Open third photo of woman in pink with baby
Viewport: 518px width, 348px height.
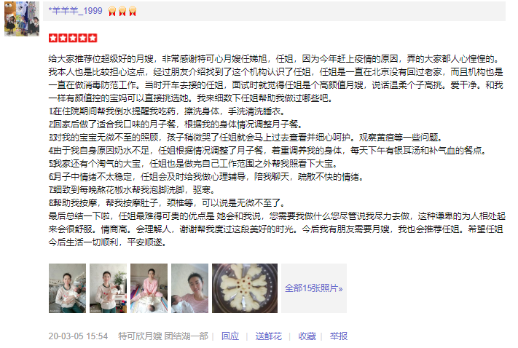[x=149, y=288]
